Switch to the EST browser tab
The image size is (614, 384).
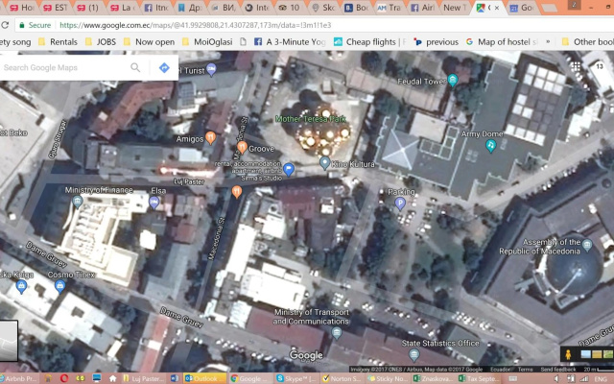[x=56, y=8]
